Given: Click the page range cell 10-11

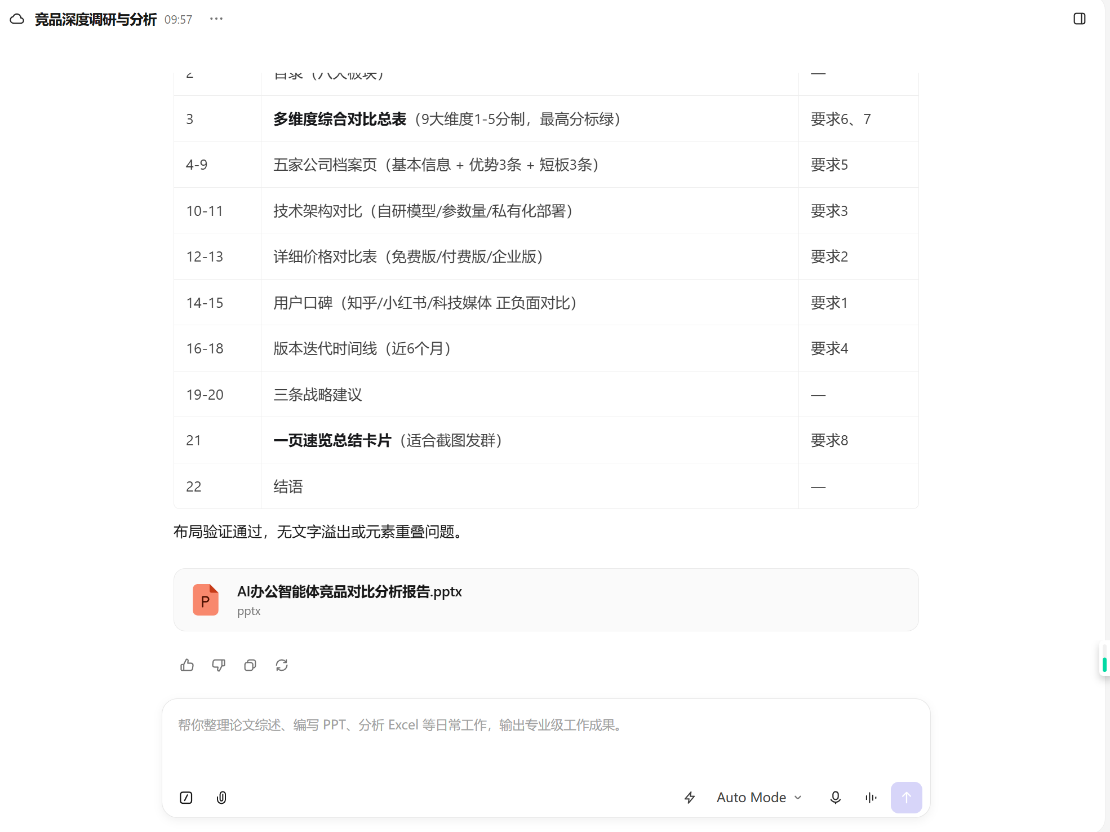Looking at the screenshot, I should (217, 211).
